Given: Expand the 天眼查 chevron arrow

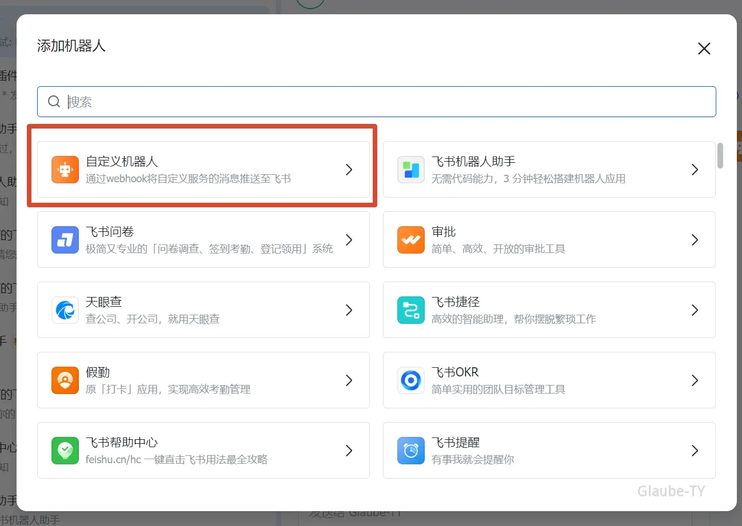Looking at the screenshot, I should click(349, 310).
